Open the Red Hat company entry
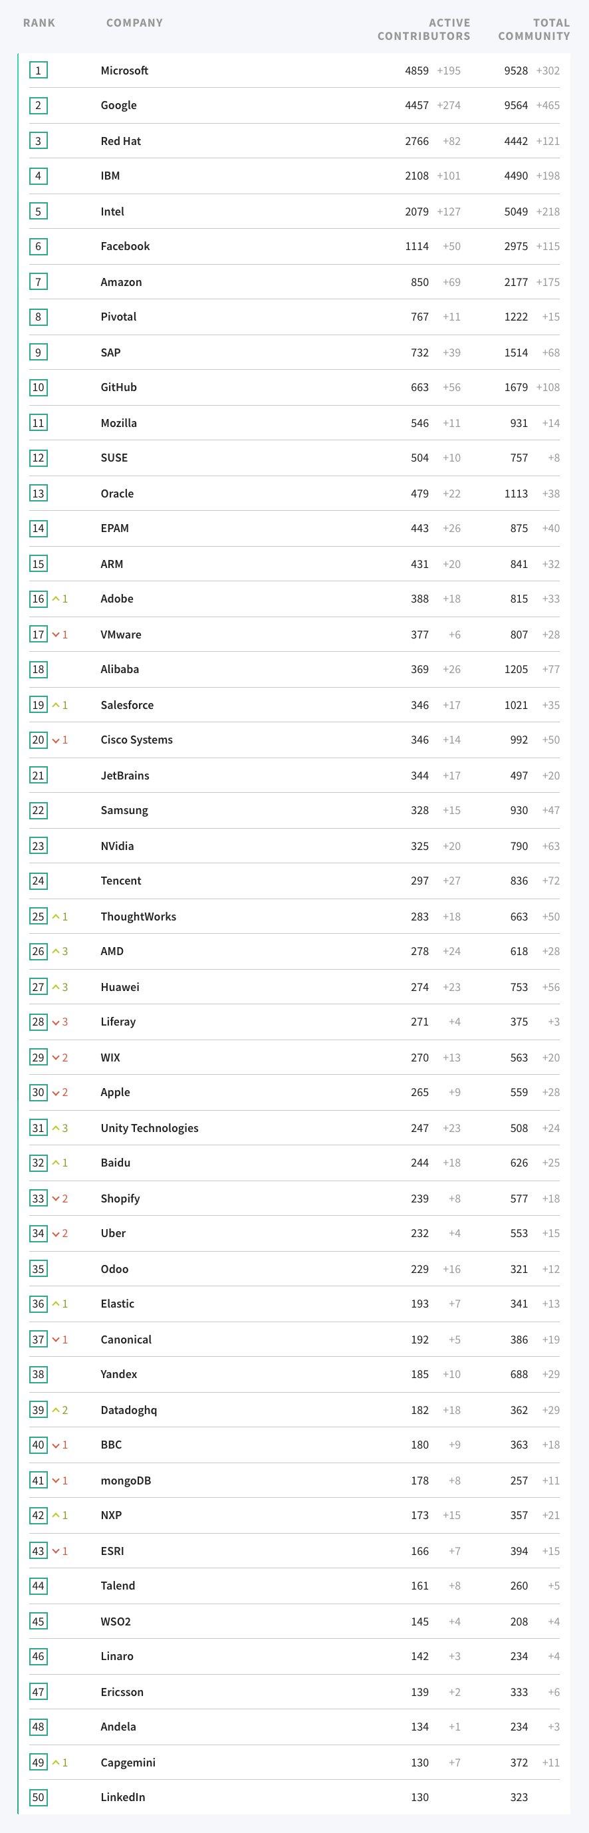The width and height of the screenshot is (589, 1833). 120,141
